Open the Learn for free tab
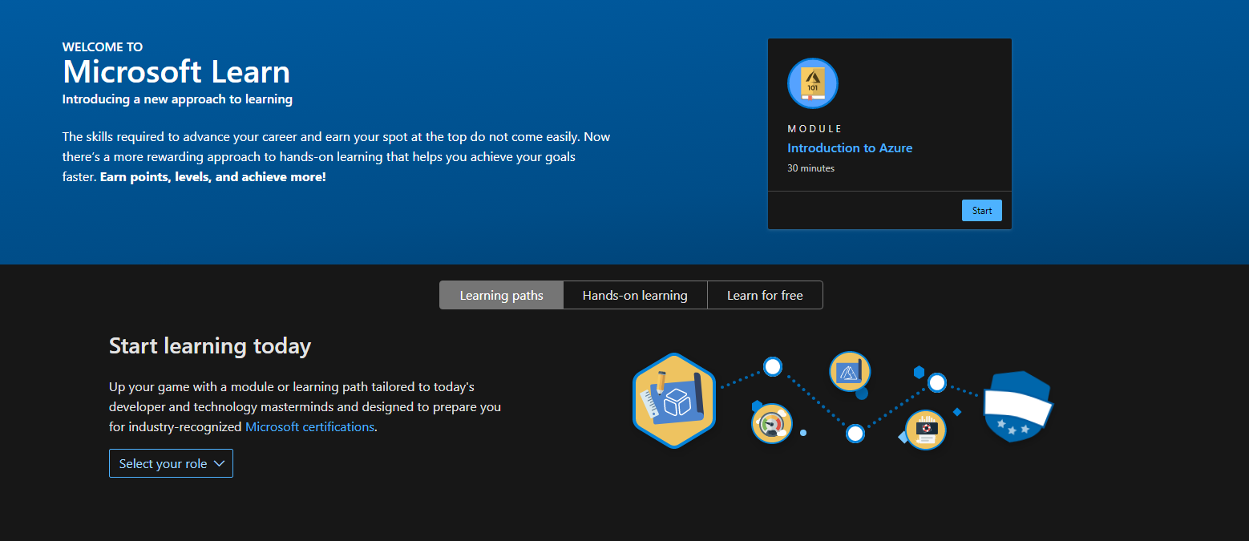 pyautogui.click(x=764, y=294)
